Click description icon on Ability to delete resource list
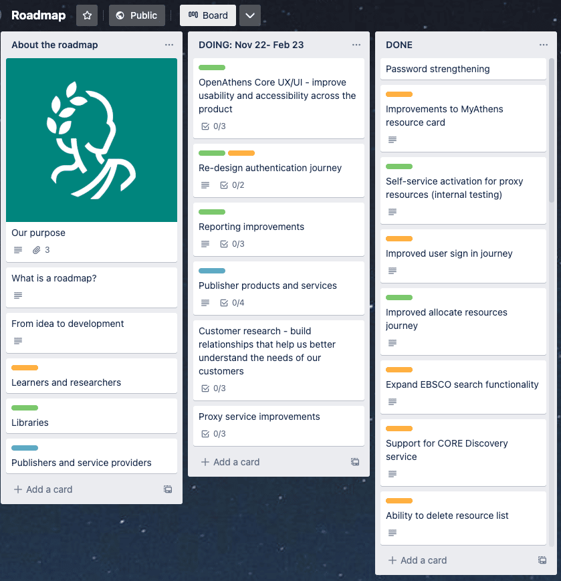561x581 pixels. point(392,533)
